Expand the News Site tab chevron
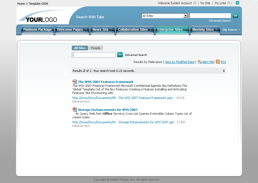The width and height of the screenshot is (258, 183). pos(112,29)
